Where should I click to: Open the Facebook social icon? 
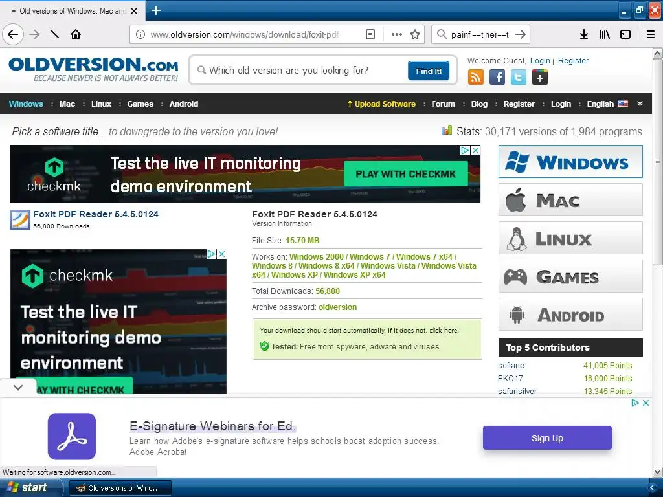(497, 78)
